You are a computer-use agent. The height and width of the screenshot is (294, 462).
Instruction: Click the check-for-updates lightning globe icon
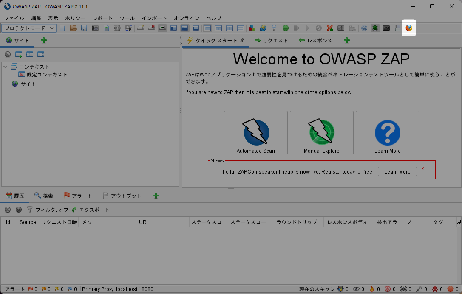263,28
